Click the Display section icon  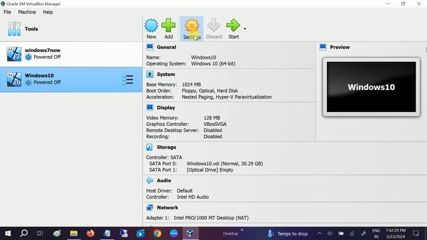[149, 107]
